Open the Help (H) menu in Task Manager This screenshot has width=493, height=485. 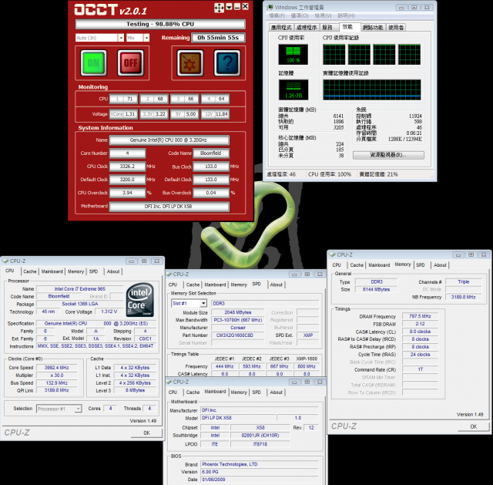346,15
